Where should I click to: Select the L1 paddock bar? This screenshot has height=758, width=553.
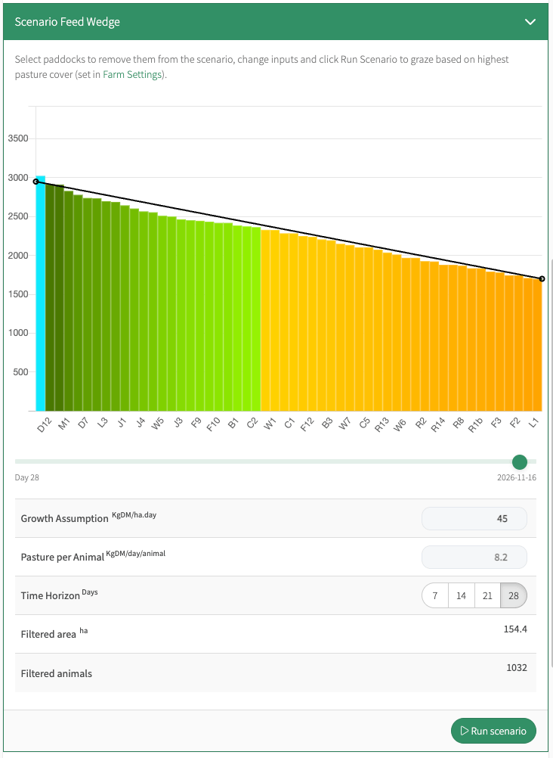[x=528, y=345]
